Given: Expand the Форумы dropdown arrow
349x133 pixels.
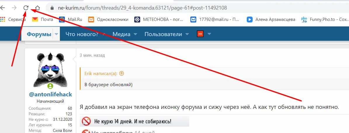Looking at the screenshot, I should click(57, 34).
